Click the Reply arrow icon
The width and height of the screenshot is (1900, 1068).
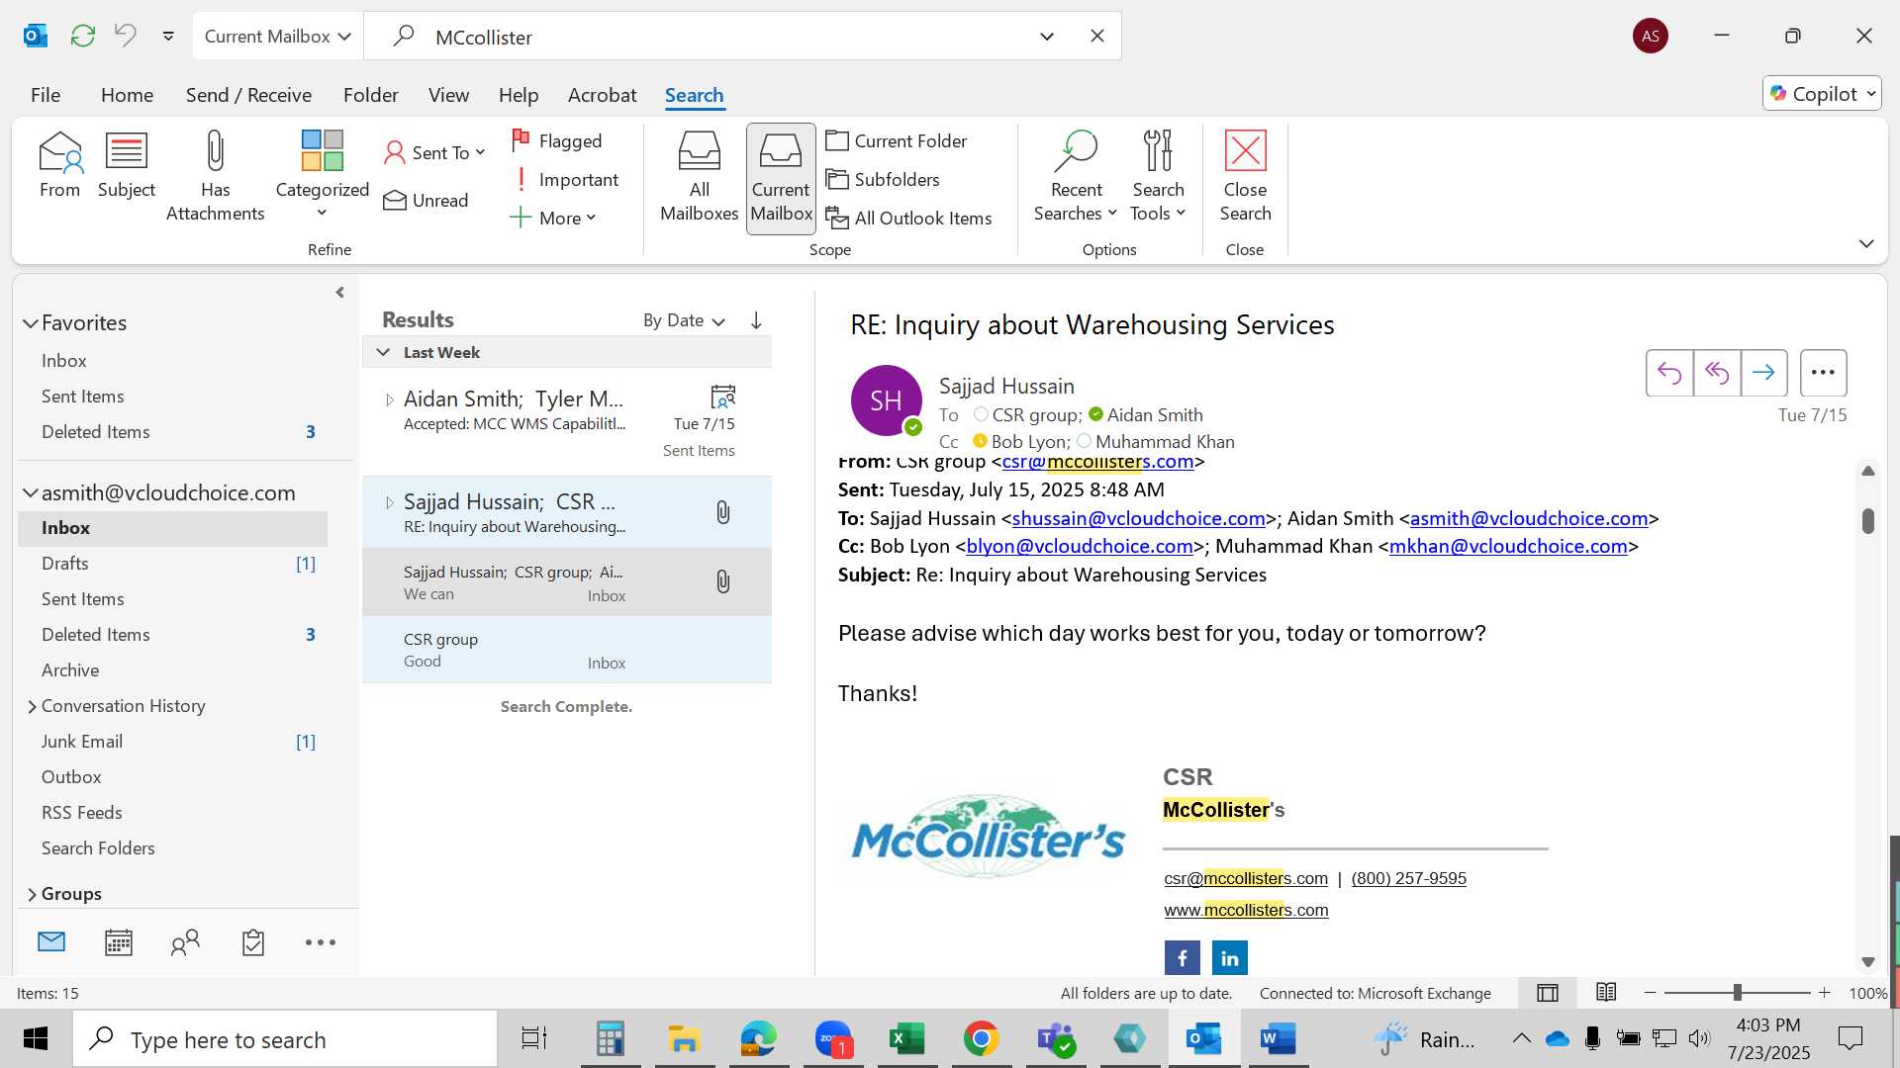coord(1669,373)
